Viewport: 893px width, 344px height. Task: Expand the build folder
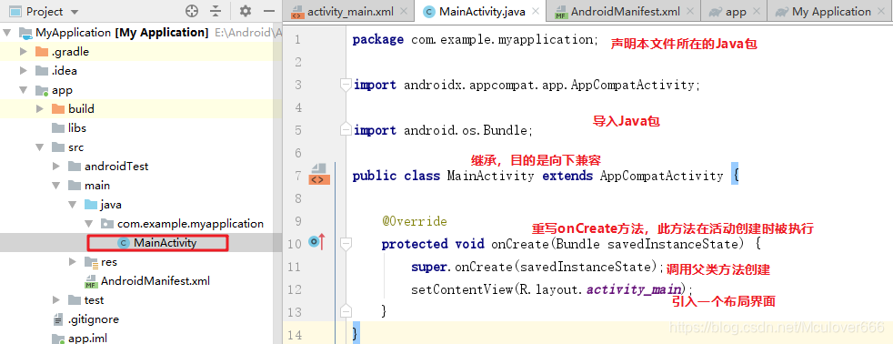tap(40, 109)
